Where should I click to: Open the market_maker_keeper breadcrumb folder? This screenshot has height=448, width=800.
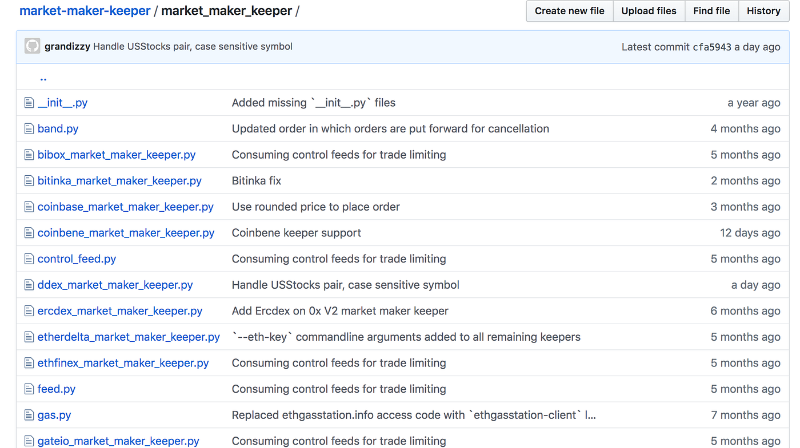coord(227,11)
